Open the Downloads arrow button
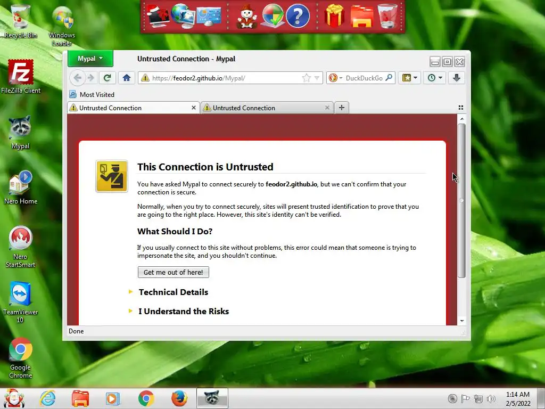545x409 pixels. [x=456, y=78]
